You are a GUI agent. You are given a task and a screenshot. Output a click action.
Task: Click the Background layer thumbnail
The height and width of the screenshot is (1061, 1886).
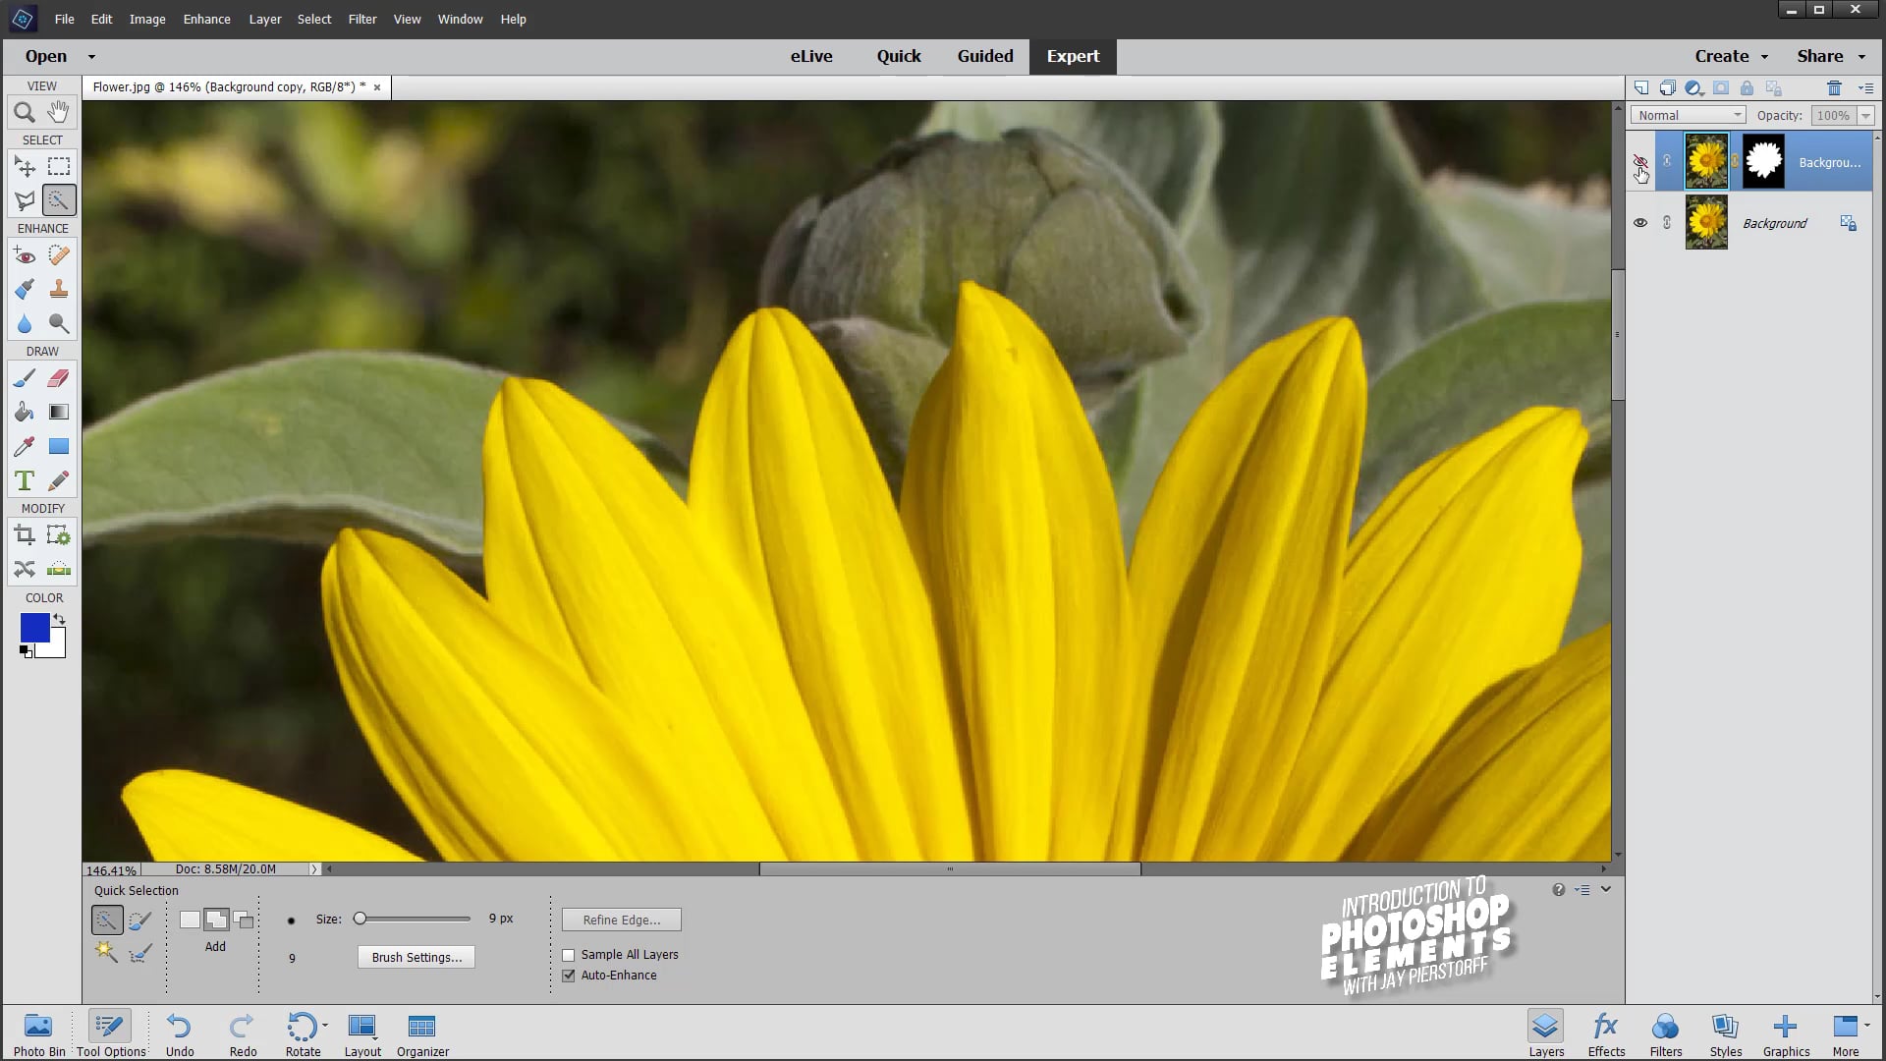coord(1706,223)
